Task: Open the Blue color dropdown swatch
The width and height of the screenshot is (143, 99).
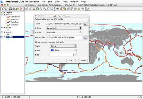Action: coord(63,50)
